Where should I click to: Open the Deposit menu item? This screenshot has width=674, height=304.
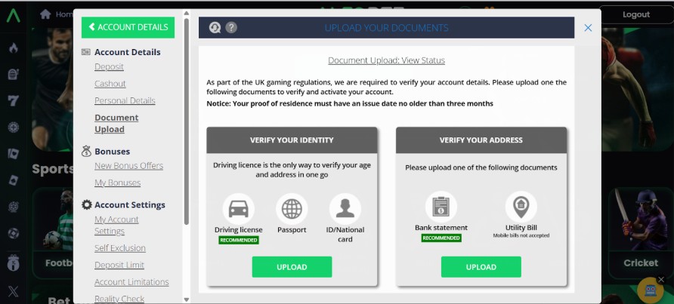tap(109, 67)
